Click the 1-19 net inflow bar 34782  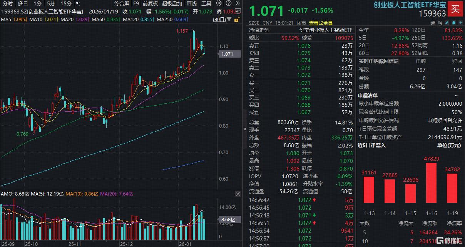click(452, 188)
